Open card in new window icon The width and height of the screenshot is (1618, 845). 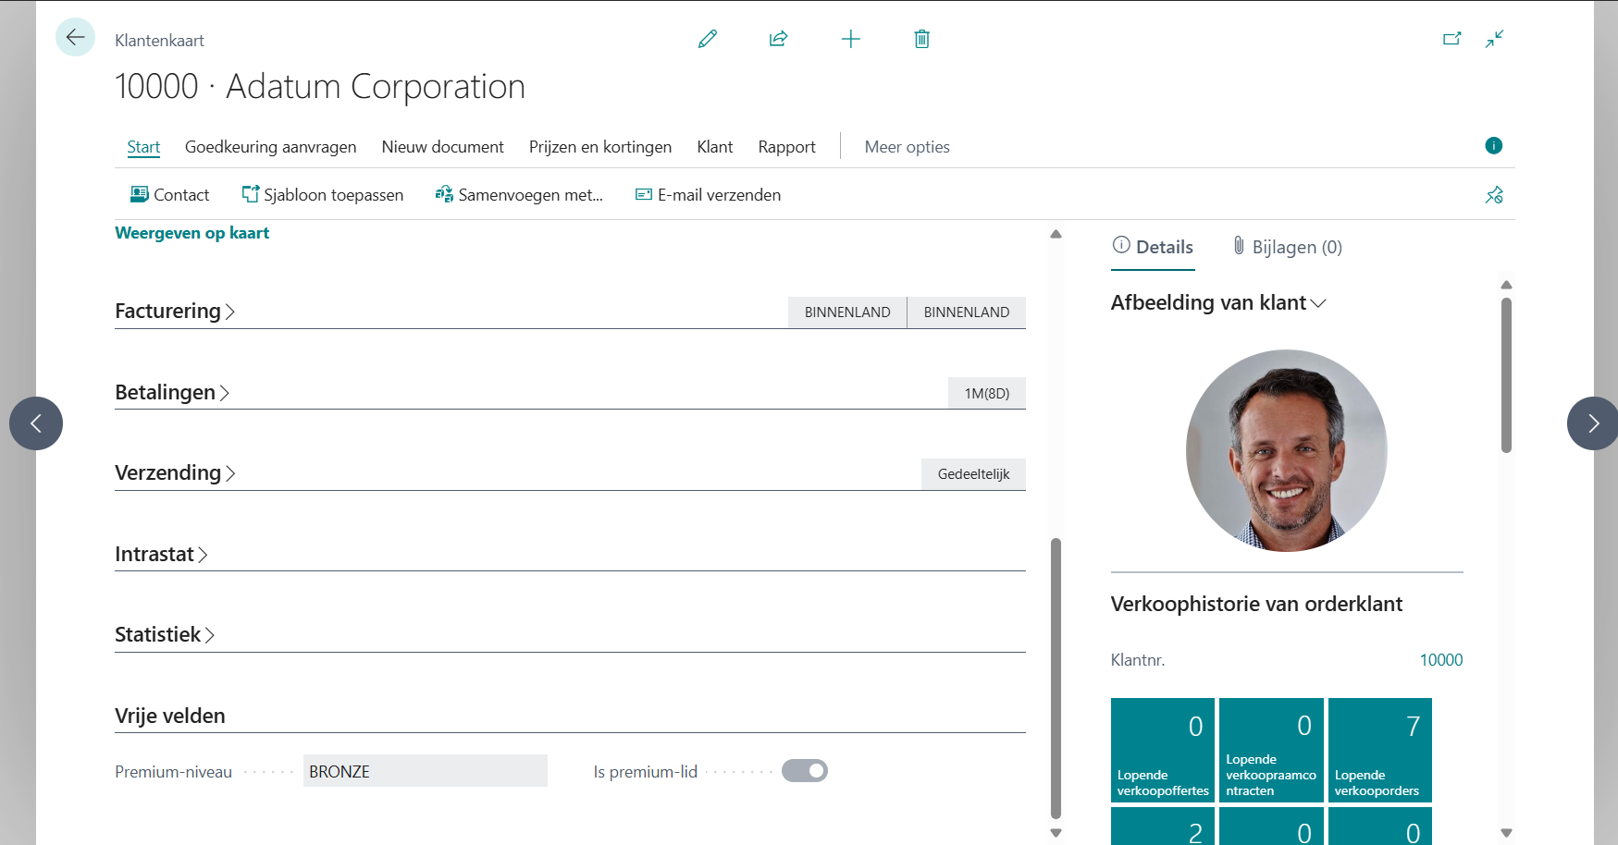[1451, 39]
